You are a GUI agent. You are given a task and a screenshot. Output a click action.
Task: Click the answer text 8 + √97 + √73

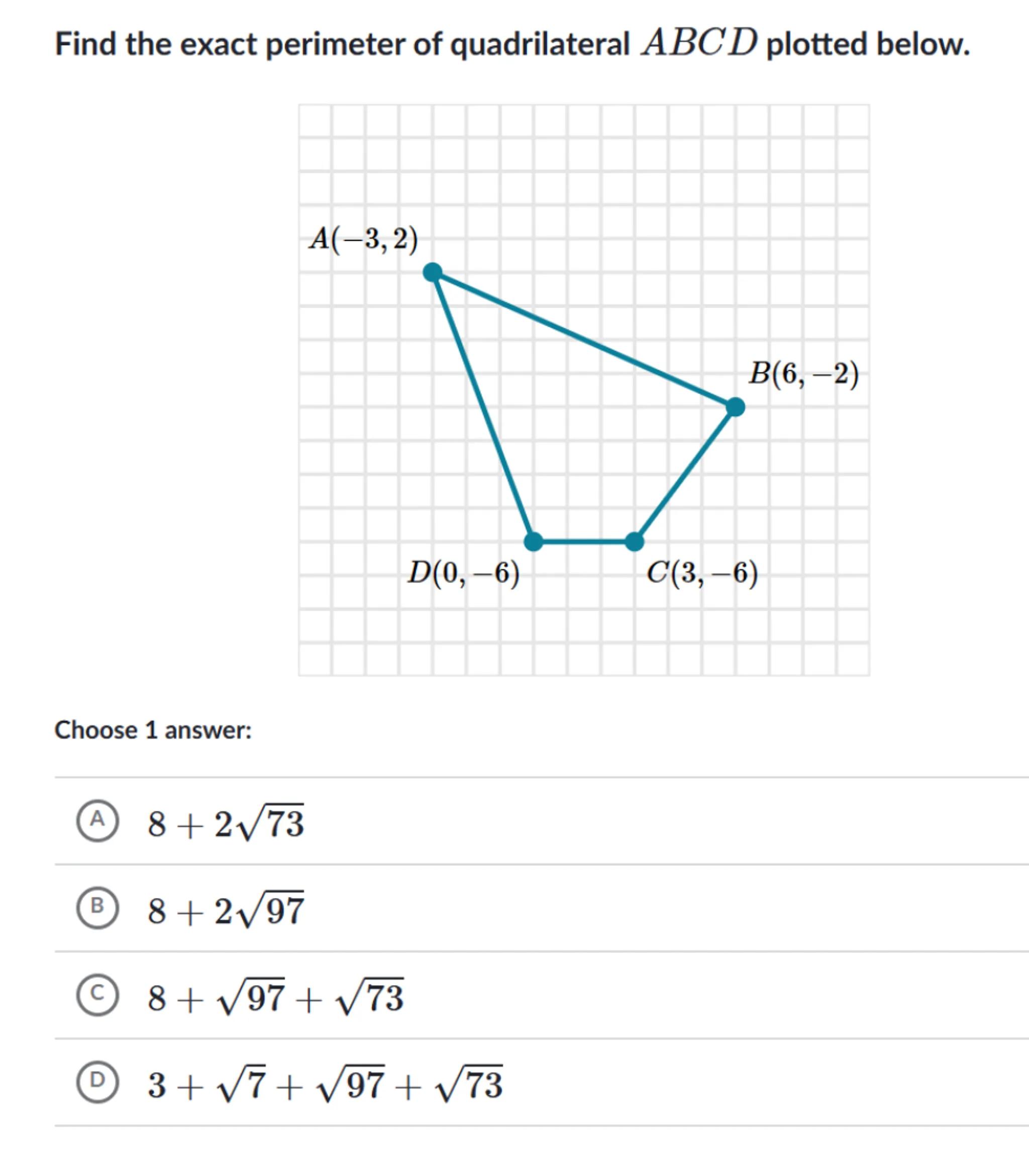[275, 997]
